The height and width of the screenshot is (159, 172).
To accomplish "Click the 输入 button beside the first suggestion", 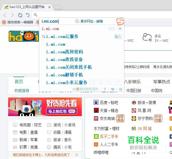I will (118, 37).
